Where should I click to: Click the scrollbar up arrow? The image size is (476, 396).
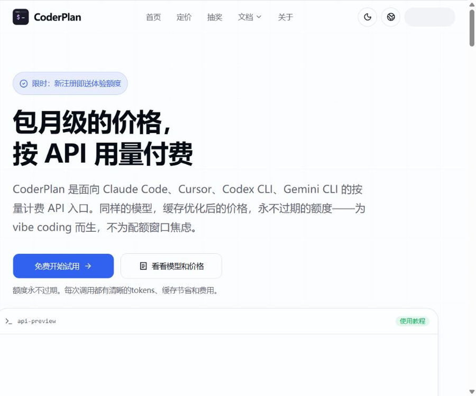(x=472, y=5)
